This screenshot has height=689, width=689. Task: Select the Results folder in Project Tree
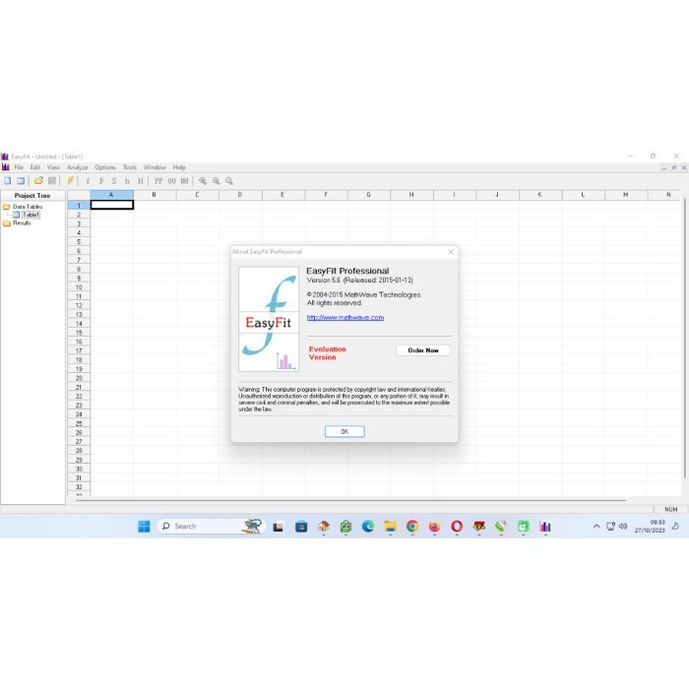(x=22, y=223)
